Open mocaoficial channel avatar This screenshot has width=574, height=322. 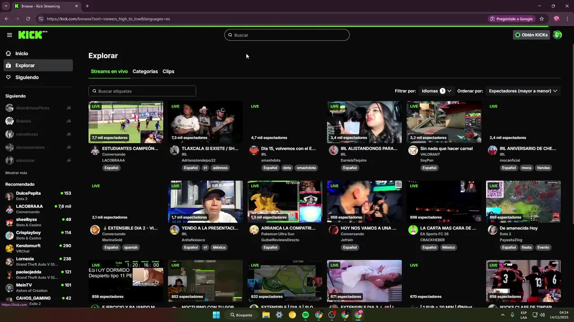point(493,150)
